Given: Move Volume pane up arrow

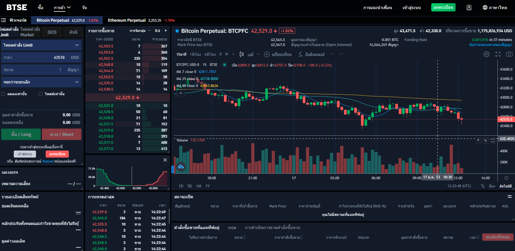Looking at the screenshot, I should 478,140.
